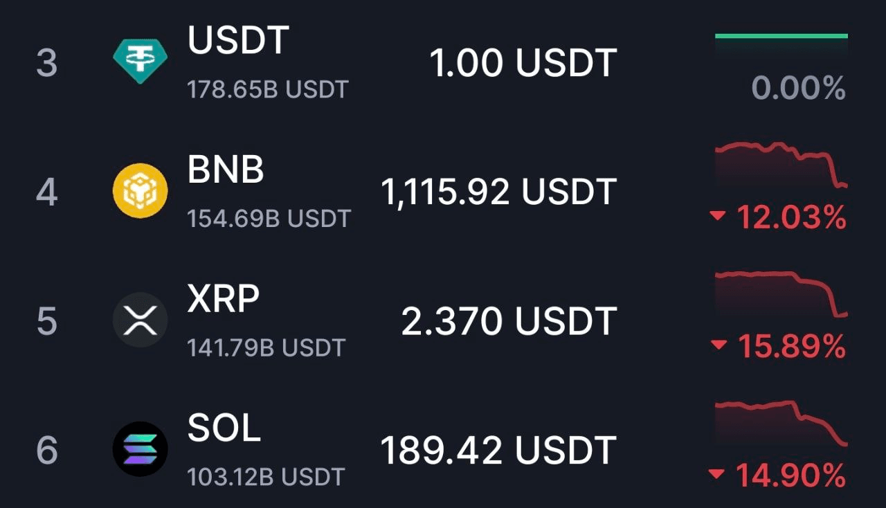Click the BNB market cap 154.69B USDT
886x508 pixels.
(x=269, y=219)
